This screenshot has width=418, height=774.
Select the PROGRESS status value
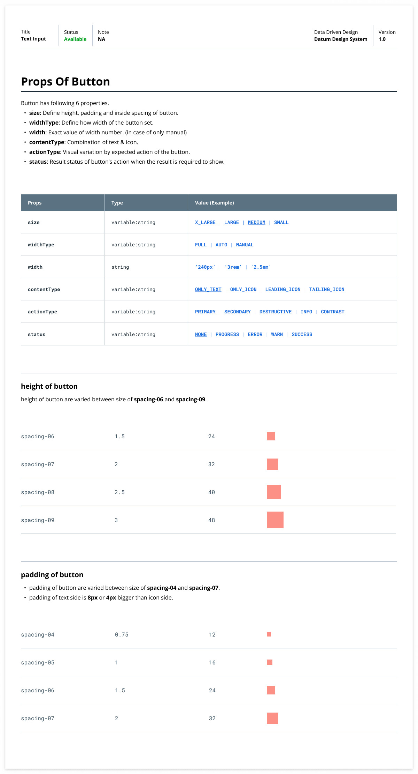227,334
